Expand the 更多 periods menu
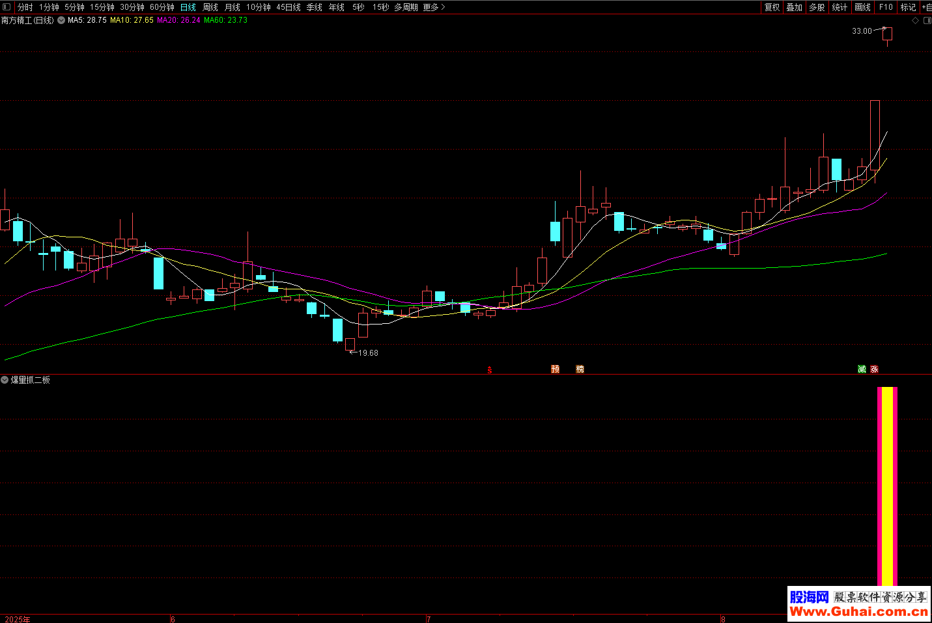This screenshot has width=932, height=623. (x=434, y=7)
